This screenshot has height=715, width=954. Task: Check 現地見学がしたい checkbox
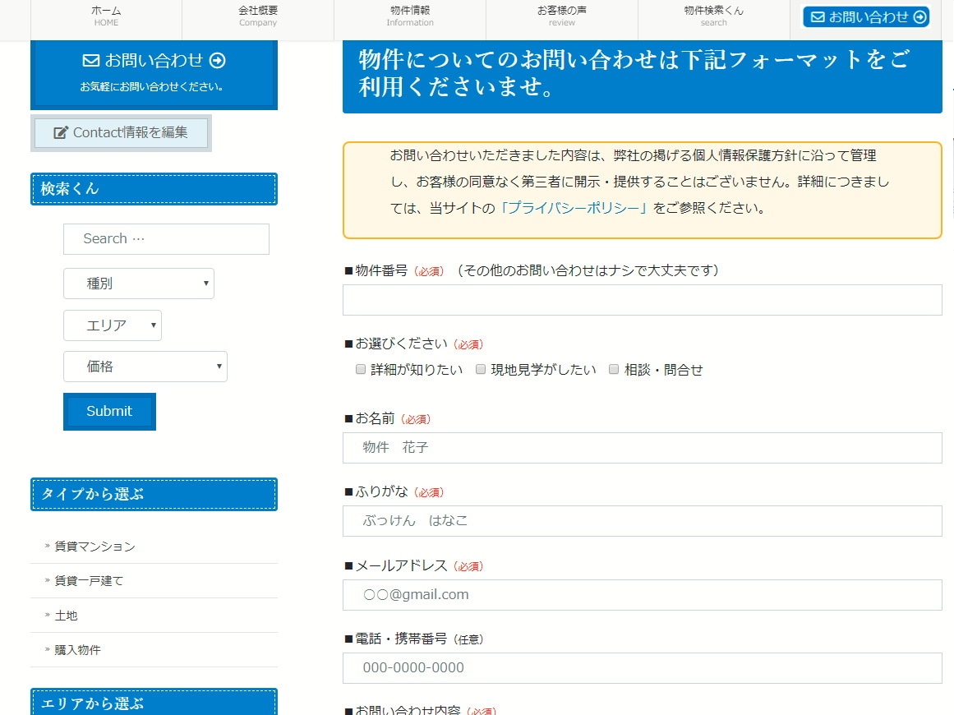tap(481, 369)
